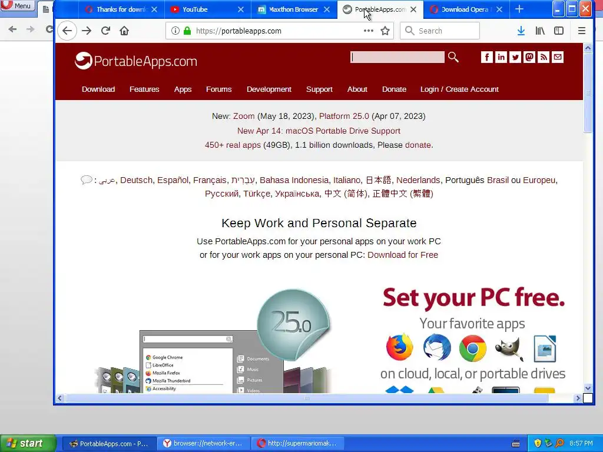Viewport: 603px width, 452px height.
Task: Close the Maxthon Browser tab
Action: (x=327, y=9)
